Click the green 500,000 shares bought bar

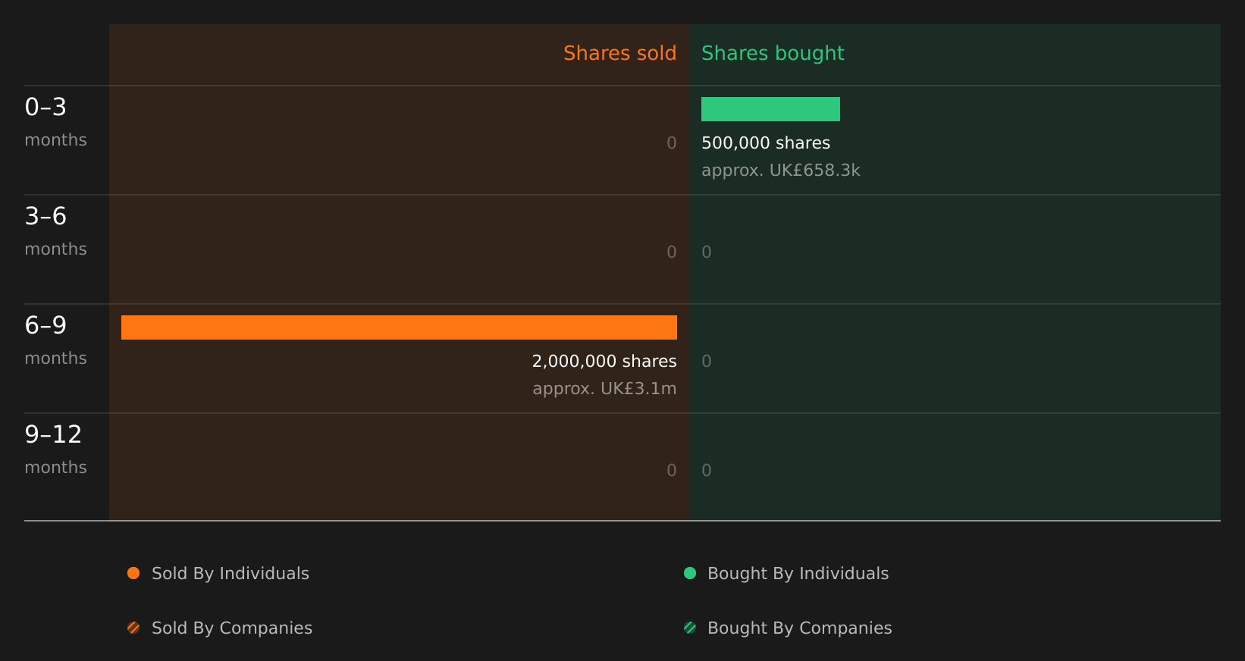pyautogui.click(x=770, y=109)
